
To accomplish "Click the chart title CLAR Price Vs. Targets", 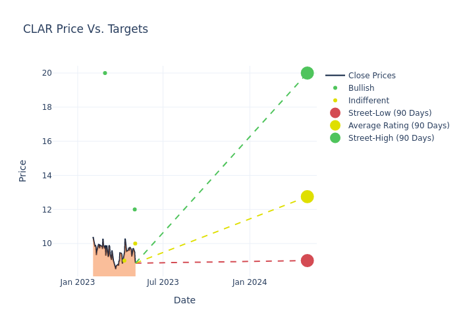I will tap(86, 30).
